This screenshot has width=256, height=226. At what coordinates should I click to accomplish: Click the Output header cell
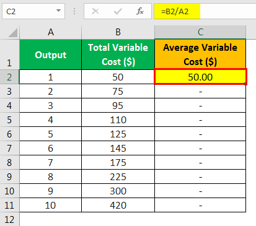pos(51,54)
